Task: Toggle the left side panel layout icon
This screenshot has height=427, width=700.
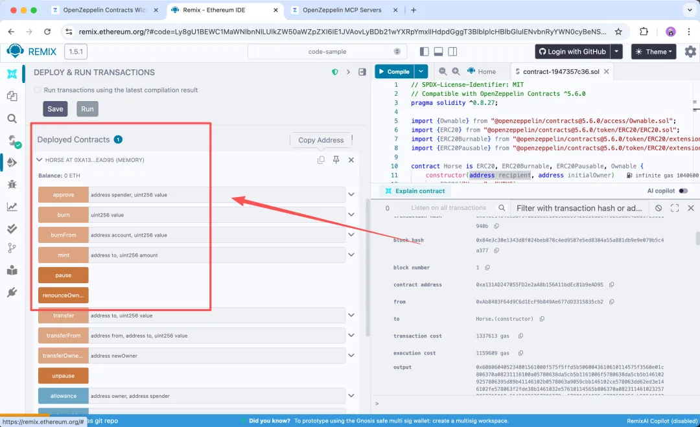Action: click(x=424, y=52)
